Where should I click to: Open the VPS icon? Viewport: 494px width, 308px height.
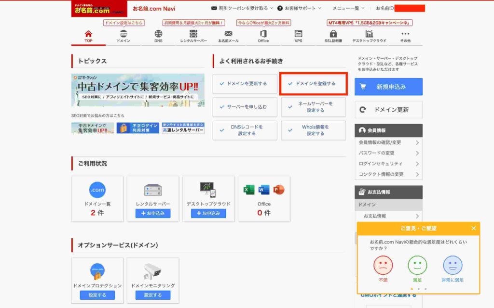[x=298, y=34]
